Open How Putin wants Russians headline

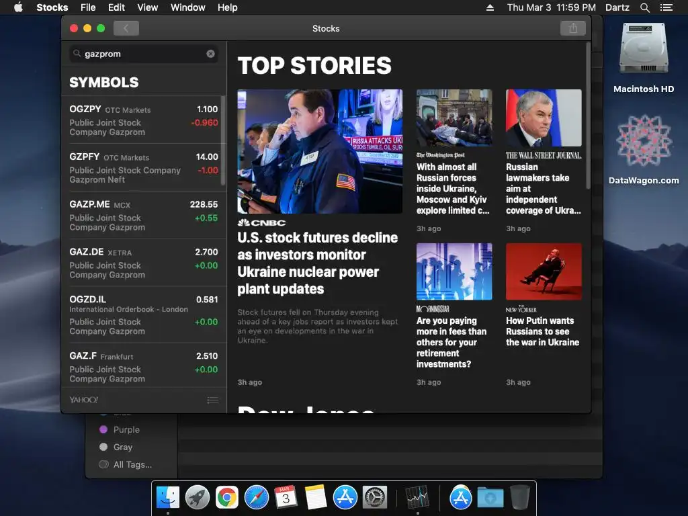[x=542, y=331]
